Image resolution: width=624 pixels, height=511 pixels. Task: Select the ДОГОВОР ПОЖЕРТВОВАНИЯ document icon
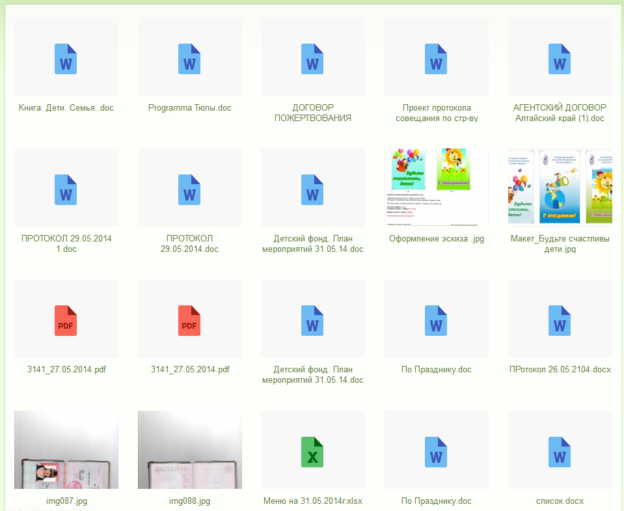312,59
